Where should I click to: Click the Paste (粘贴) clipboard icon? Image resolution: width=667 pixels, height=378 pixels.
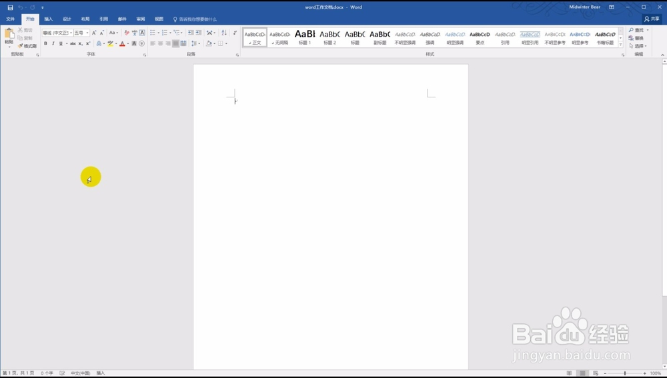(x=9, y=35)
